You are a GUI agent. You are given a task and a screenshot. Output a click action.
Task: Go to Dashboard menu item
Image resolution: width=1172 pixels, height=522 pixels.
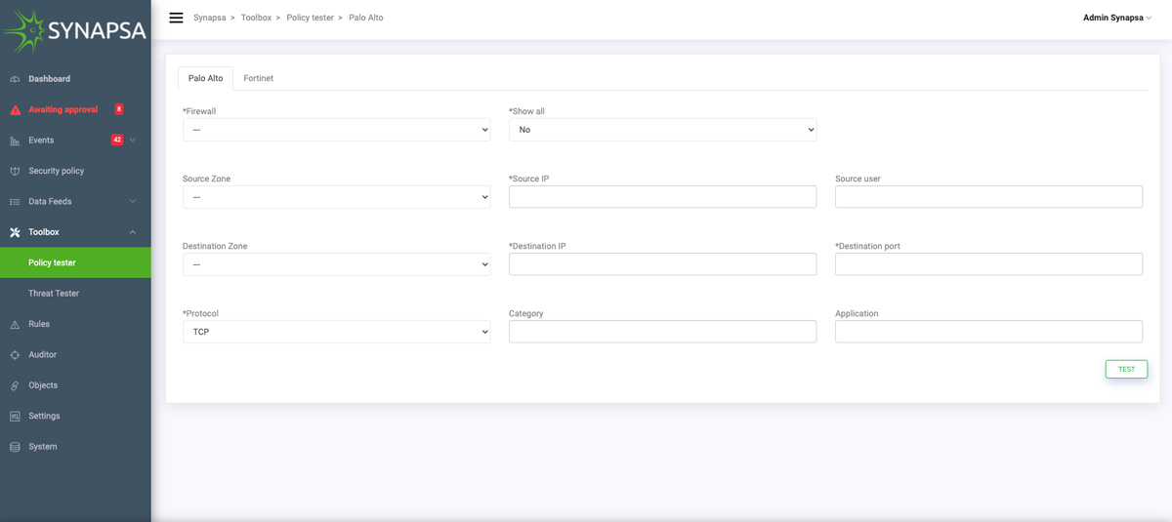[x=75, y=79]
